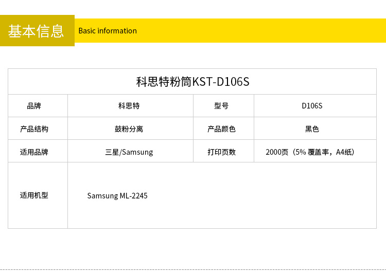Click the 打印页数 label cell
The height and width of the screenshot is (274, 386).
pos(221,152)
